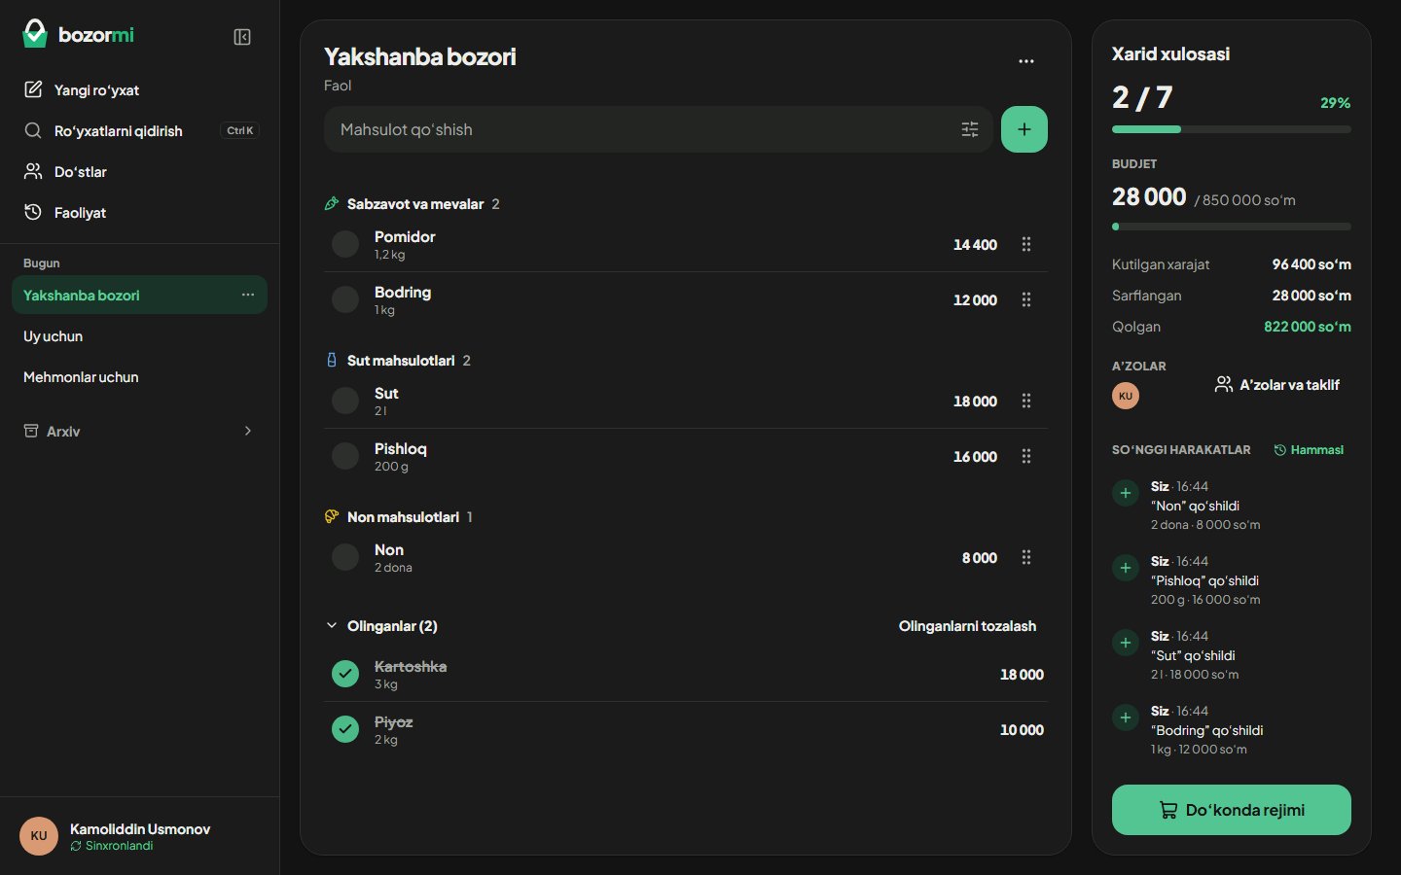This screenshot has width=1401, height=875.
Task: Collapse the sidebar with the panel icon
Action: tap(242, 37)
